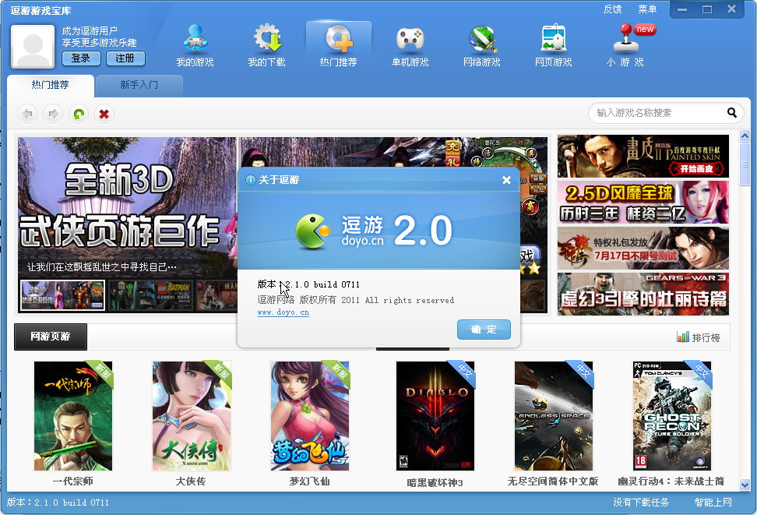Viewport: 757px width, 515px height.
Task: Minimize the 逗游游戏宝库 window
Action: (x=682, y=9)
